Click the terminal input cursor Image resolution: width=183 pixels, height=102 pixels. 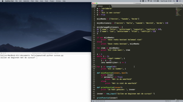coord(37,58)
